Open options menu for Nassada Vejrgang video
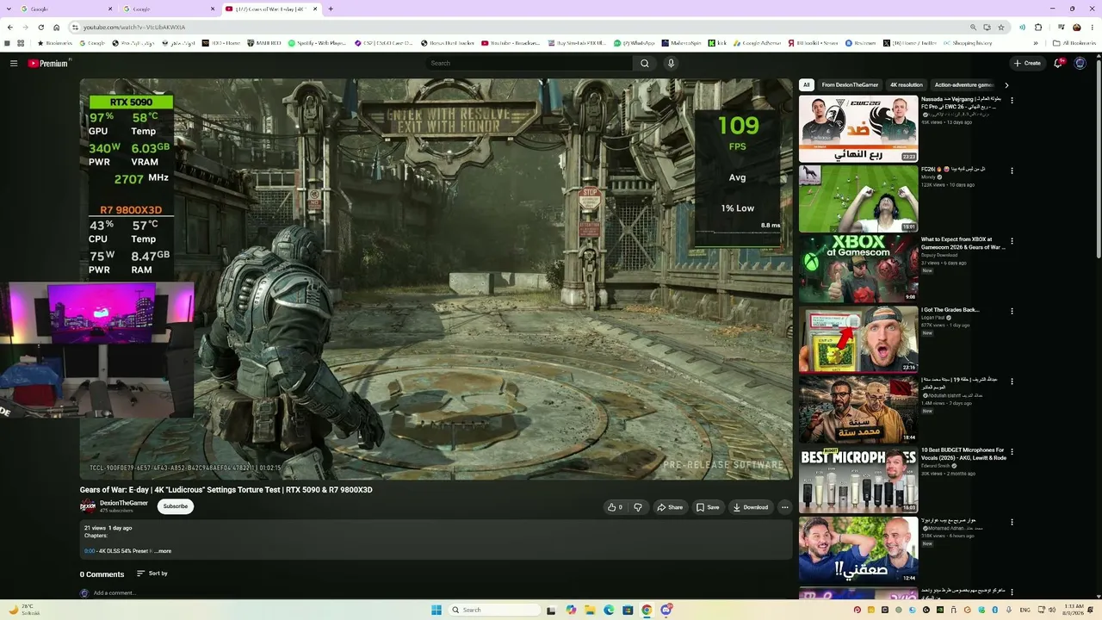The image size is (1102, 620). tap(1012, 101)
